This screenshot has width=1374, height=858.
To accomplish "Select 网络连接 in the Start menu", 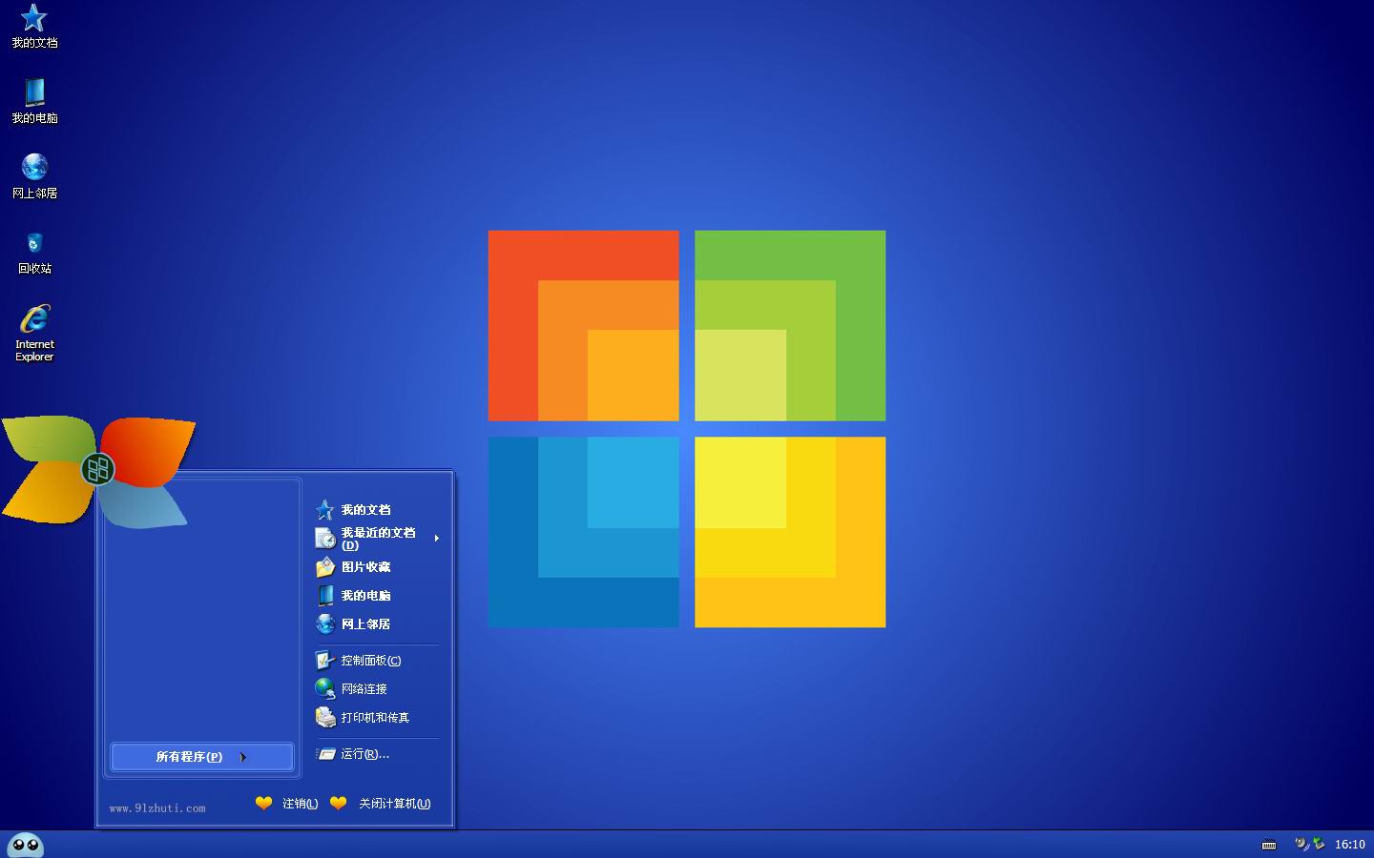I will click(376, 689).
